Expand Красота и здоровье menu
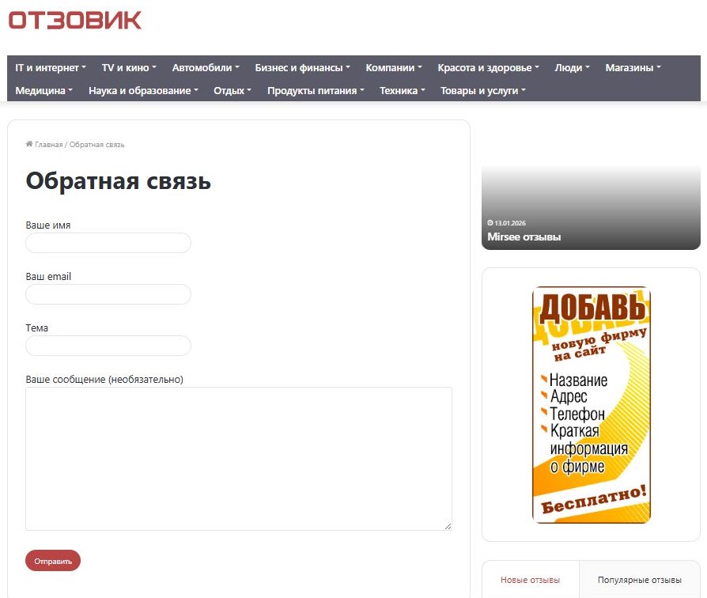The width and height of the screenshot is (707, 598). point(488,68)
